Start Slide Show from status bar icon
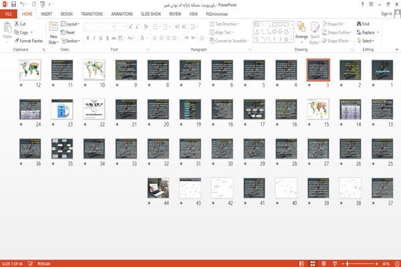 (335, 264)
